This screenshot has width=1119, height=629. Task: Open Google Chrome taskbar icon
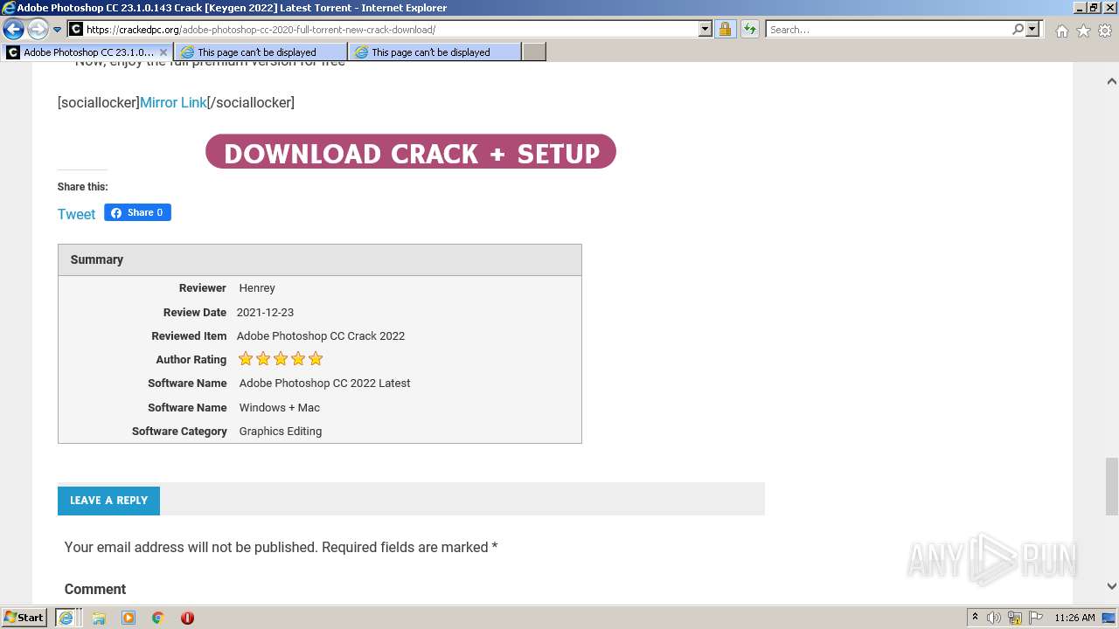point(157,618)
